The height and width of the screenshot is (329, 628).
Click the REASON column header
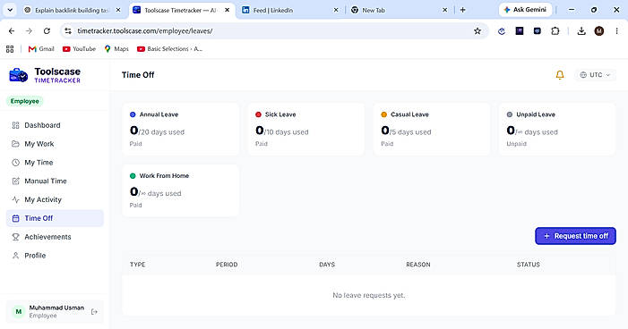coord(418,265)
